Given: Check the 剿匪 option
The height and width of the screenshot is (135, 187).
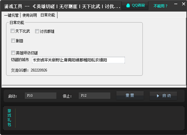Looking at the screenshot, I should (x=13, y=41).
